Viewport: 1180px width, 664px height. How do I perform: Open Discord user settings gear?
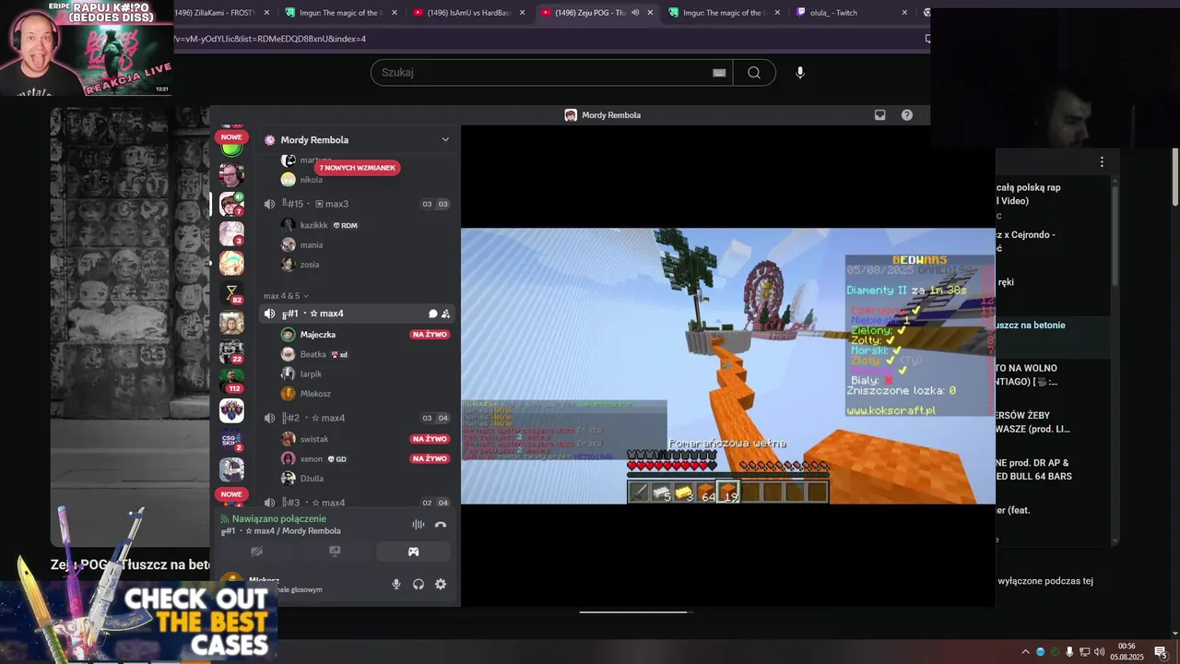441,584
